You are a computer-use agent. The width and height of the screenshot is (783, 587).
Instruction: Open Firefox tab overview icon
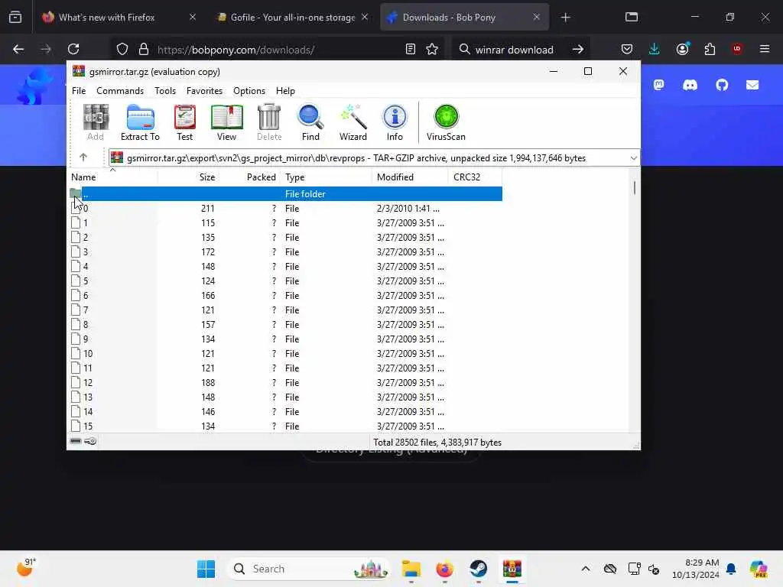15,18
